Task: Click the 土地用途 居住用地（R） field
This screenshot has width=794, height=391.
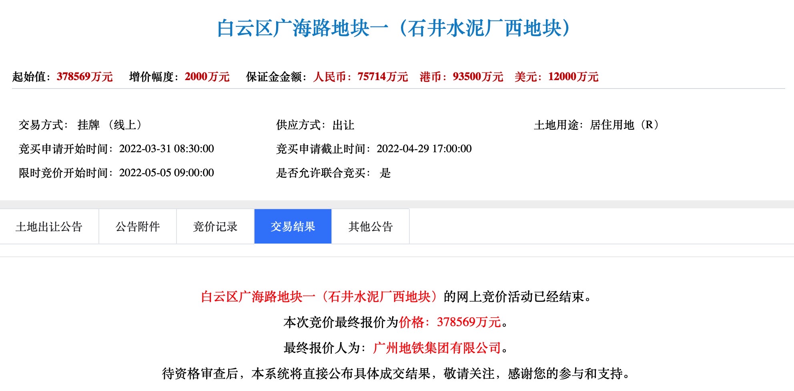Action: [x=624, y=125]
